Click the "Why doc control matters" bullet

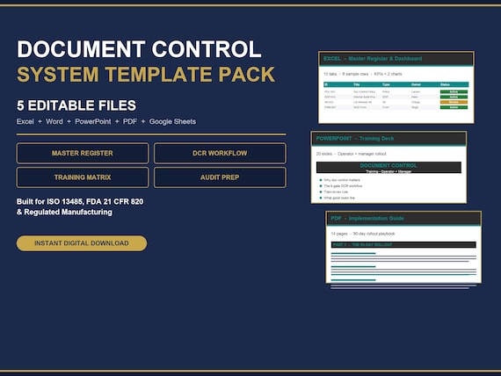click(x=342, y=180)
